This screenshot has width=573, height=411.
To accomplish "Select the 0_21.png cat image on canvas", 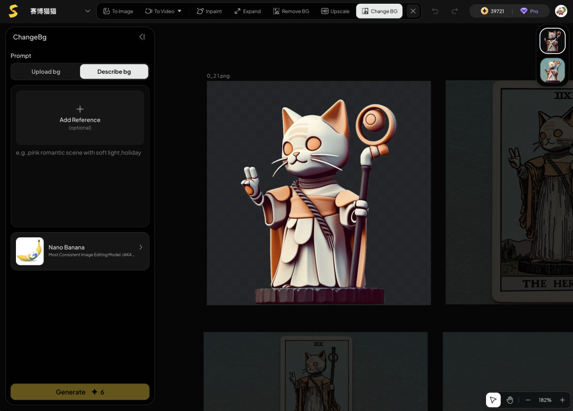I will pos(319,193).
